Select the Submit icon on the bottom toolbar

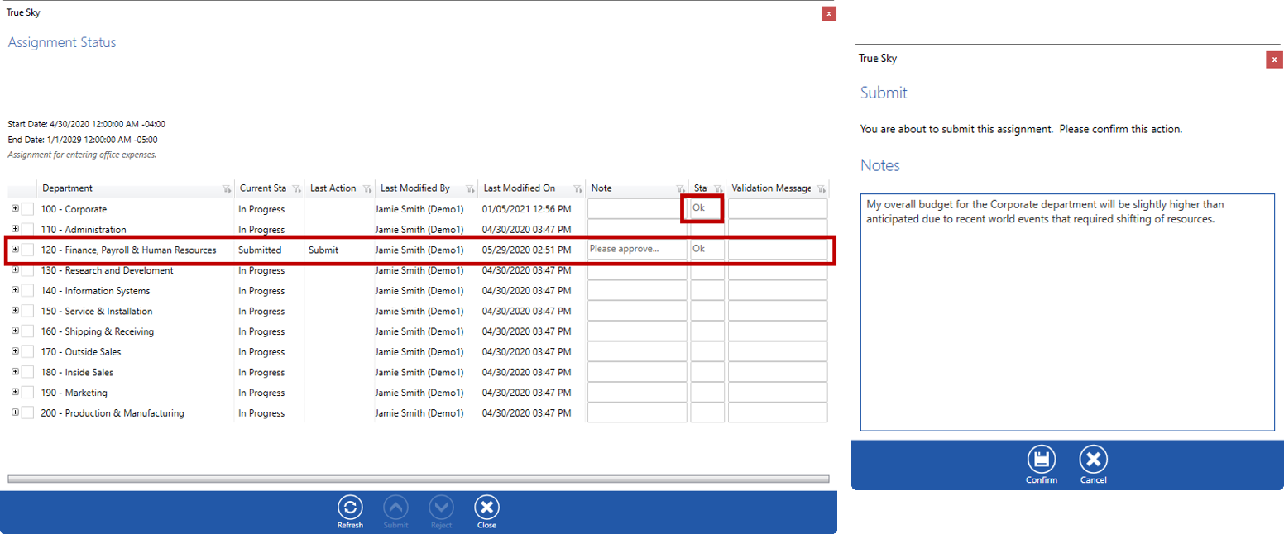(x=395, y=509)
